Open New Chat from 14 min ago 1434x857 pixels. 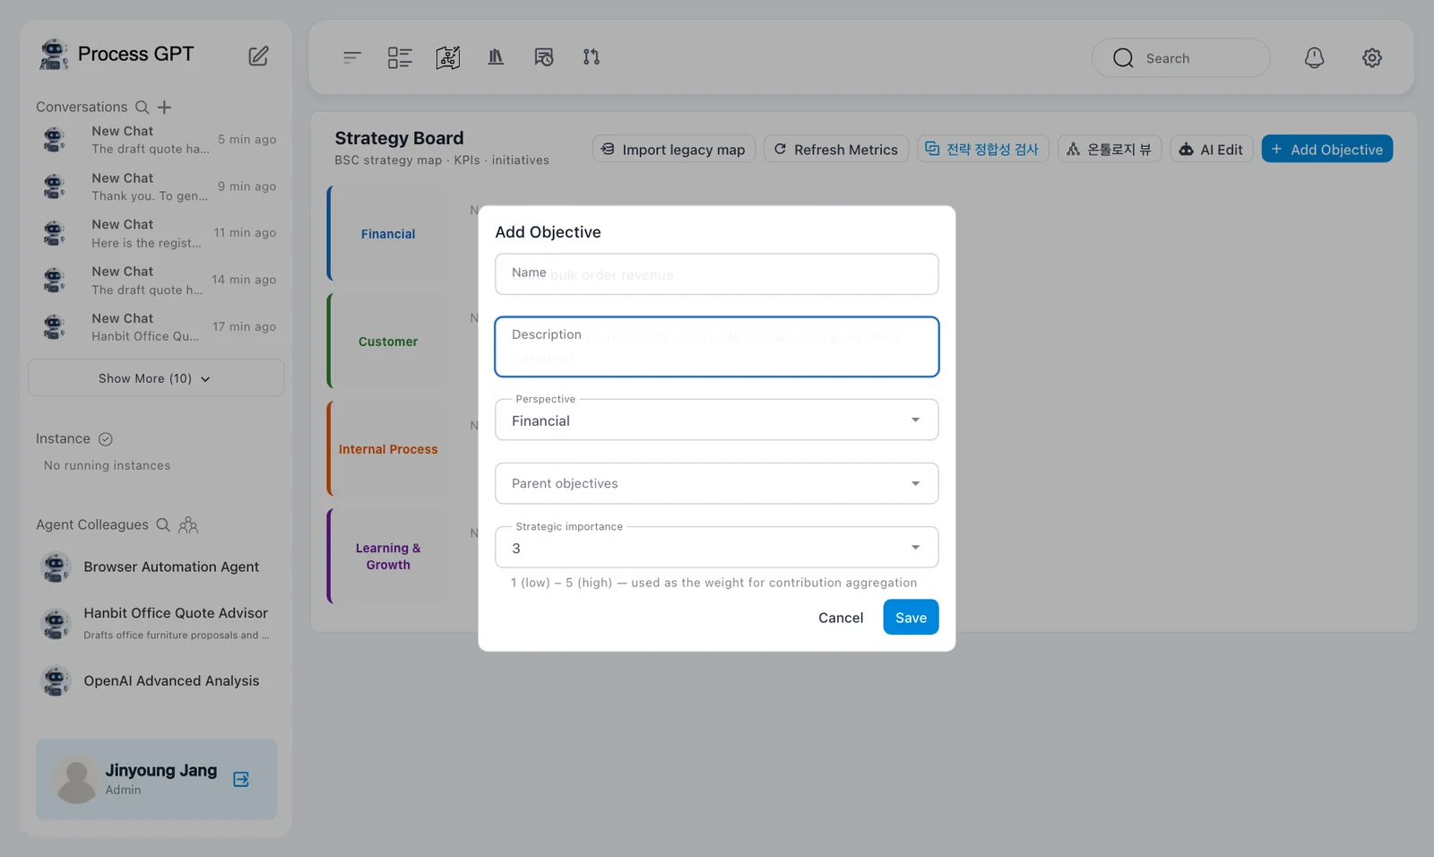tap(156, 281)
